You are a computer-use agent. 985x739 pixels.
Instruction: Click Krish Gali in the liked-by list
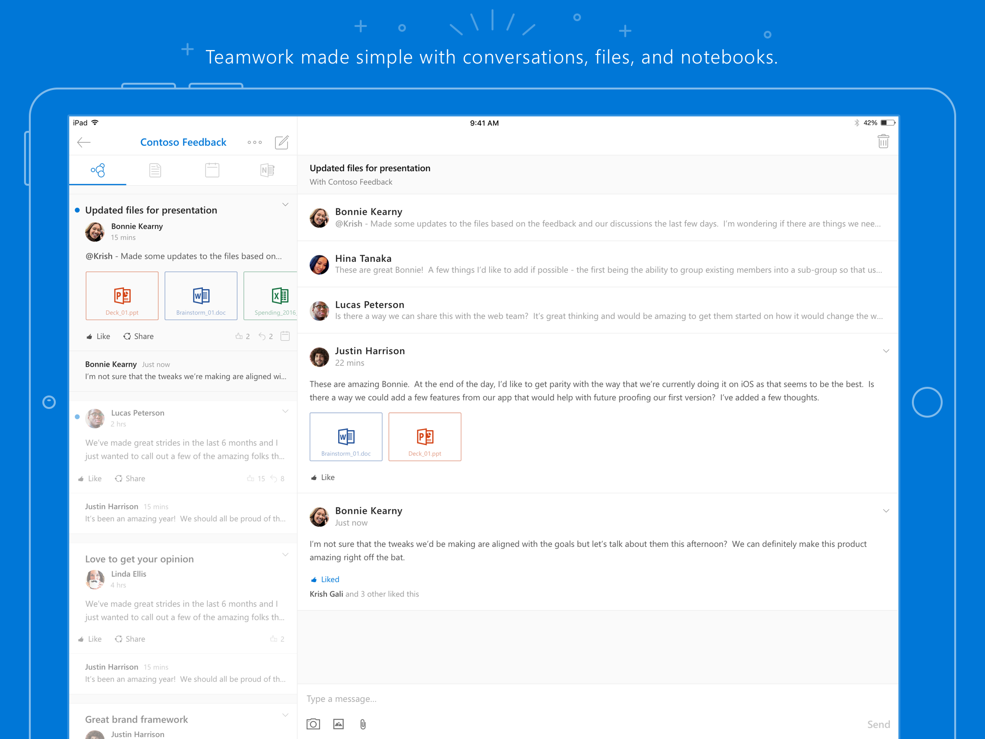[x=327, y=594]
